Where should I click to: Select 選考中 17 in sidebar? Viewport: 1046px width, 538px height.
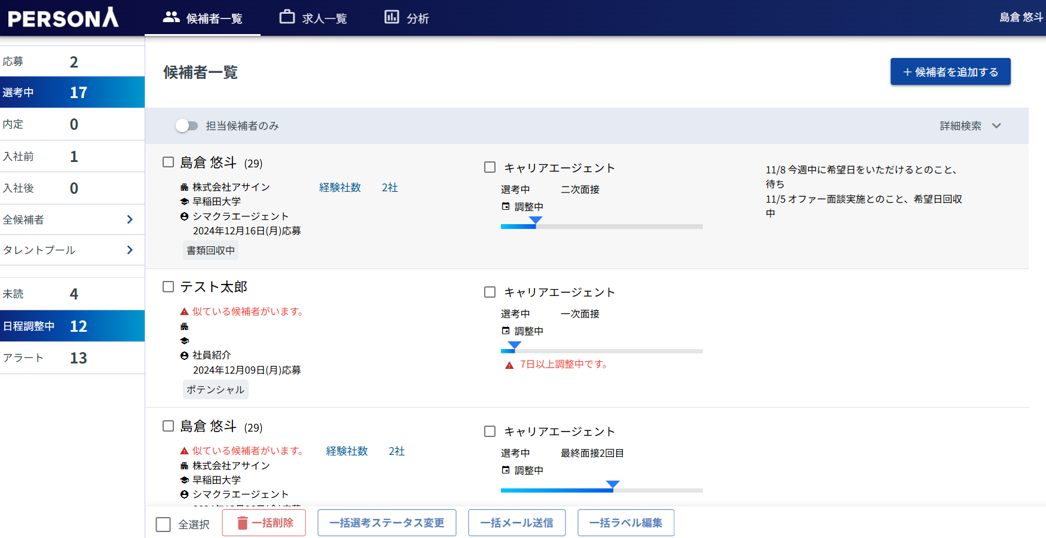pyautogui.click(x=72, y=92)
